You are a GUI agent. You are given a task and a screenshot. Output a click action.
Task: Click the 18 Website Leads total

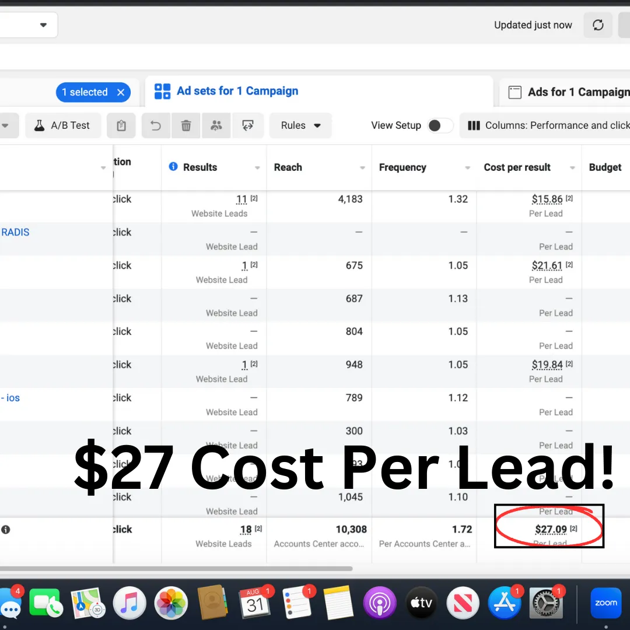(x=246, y=530)
